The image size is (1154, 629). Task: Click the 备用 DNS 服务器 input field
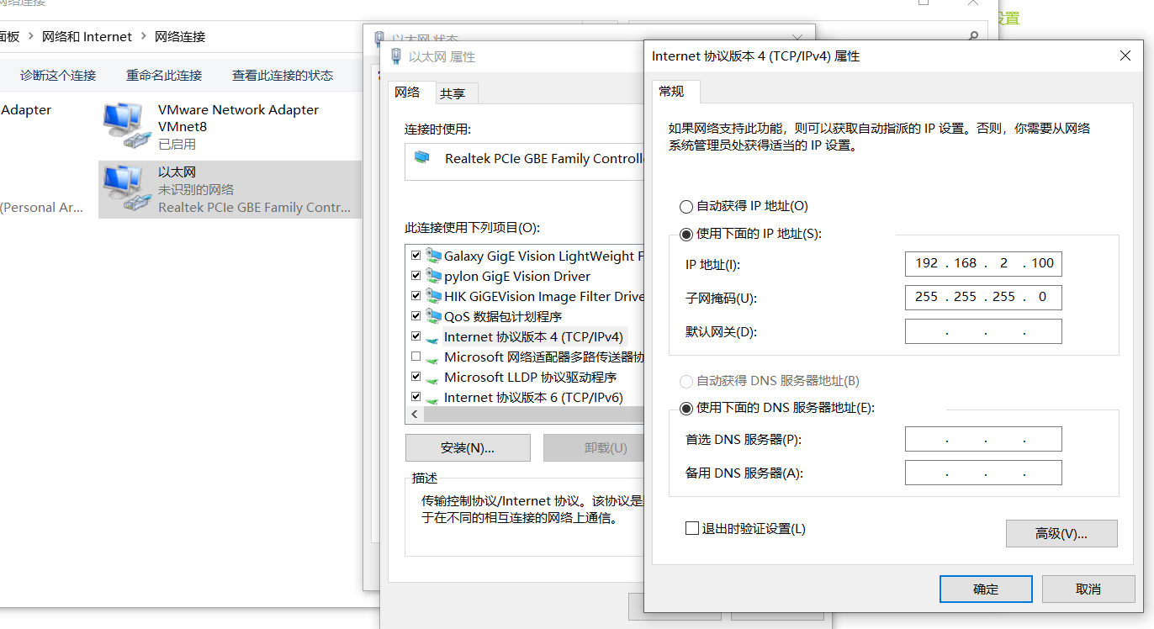point(983,473)
